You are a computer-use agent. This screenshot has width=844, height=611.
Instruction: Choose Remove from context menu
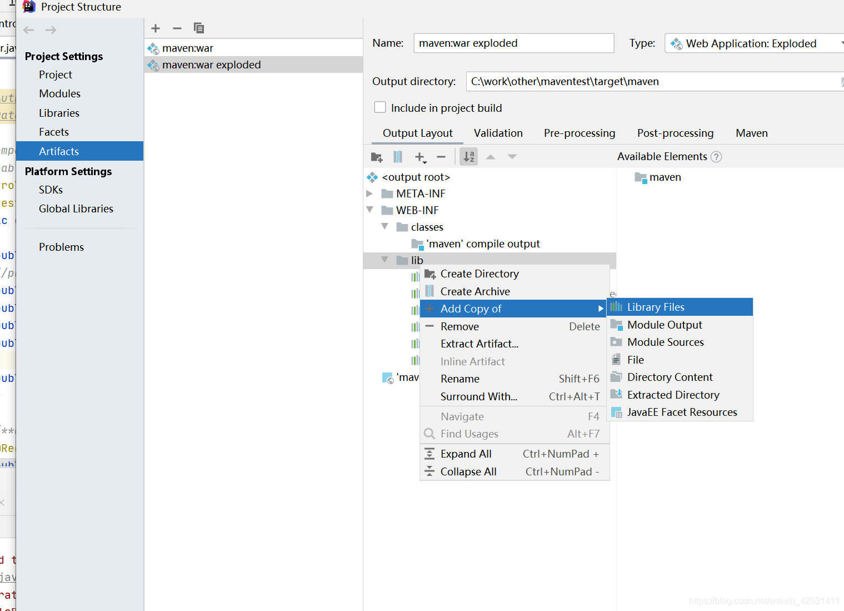click(515, 326)
